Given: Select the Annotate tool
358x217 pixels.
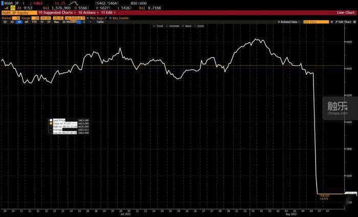Looking at the screenshot, I should click(x=173, y=25).
